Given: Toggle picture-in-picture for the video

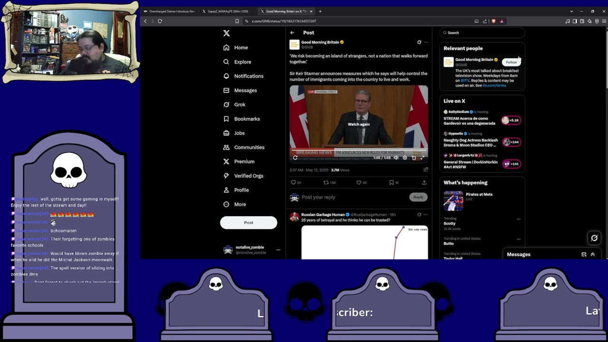Looking at the screenshot, I should (x=414, y=158).
